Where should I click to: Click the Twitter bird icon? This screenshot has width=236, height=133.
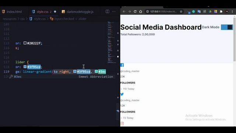click(x=122, y=94)
